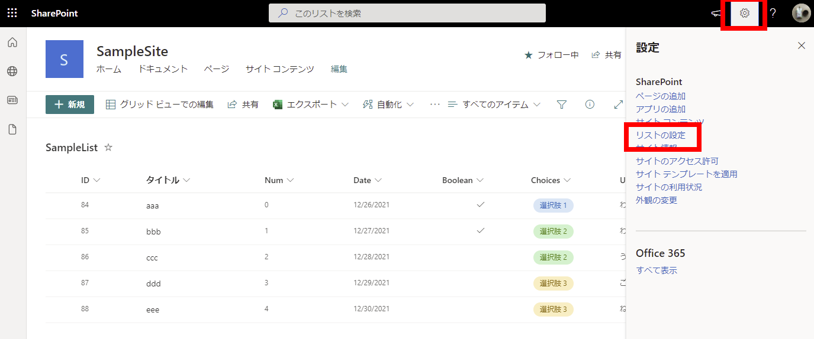
Task: Open My Sites globe icon
Action: pyautogui.click(x=12, y=71)
